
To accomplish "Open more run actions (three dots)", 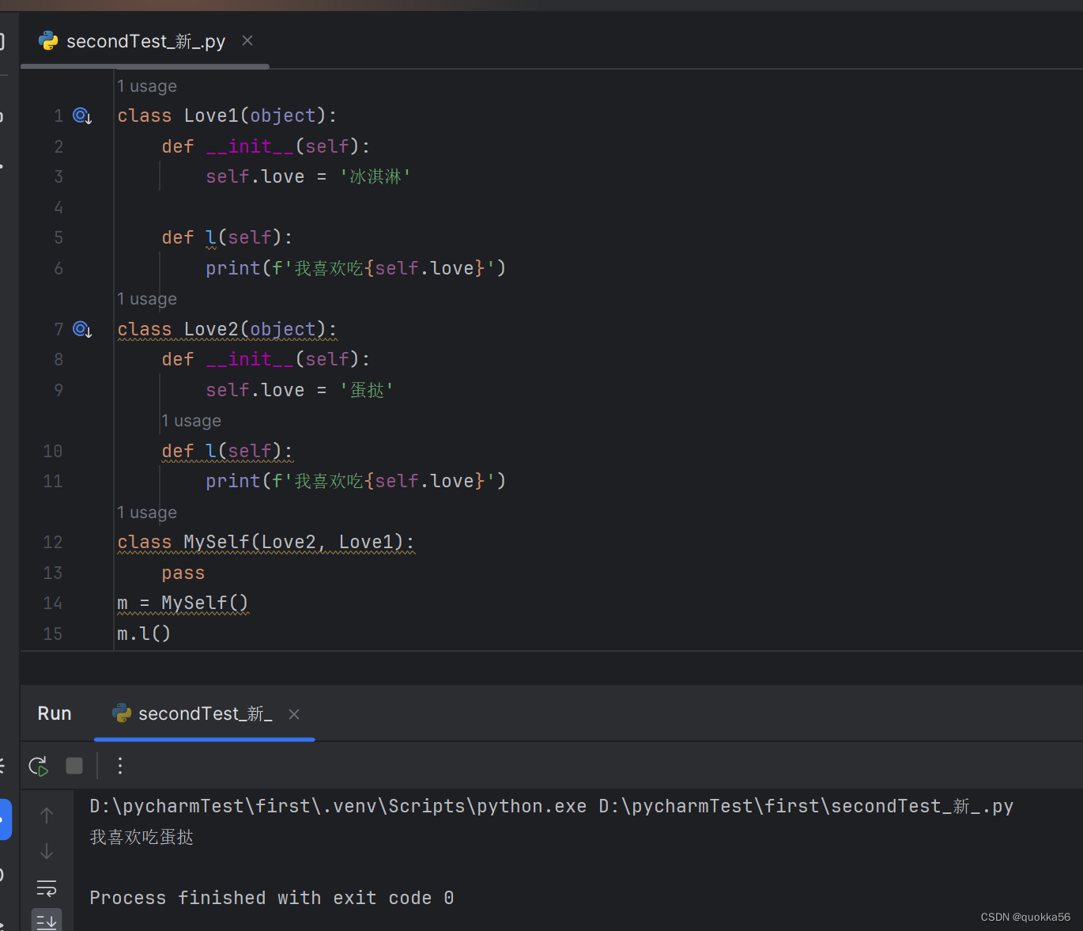I will pos(120,766).
